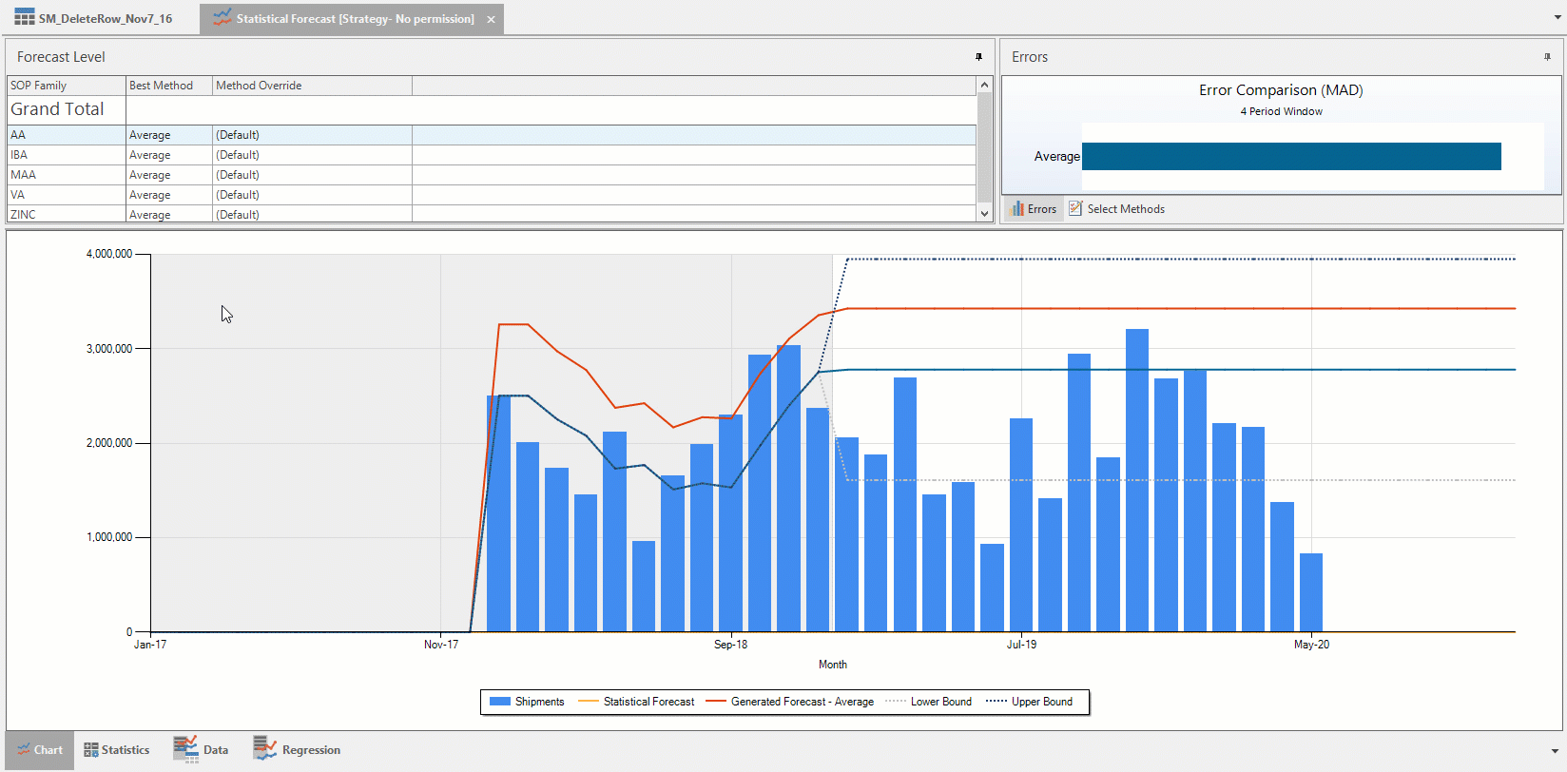Select the Average error comparison bar
Viewport: 1567px width, 772px height.
(x=1291, y=157)
